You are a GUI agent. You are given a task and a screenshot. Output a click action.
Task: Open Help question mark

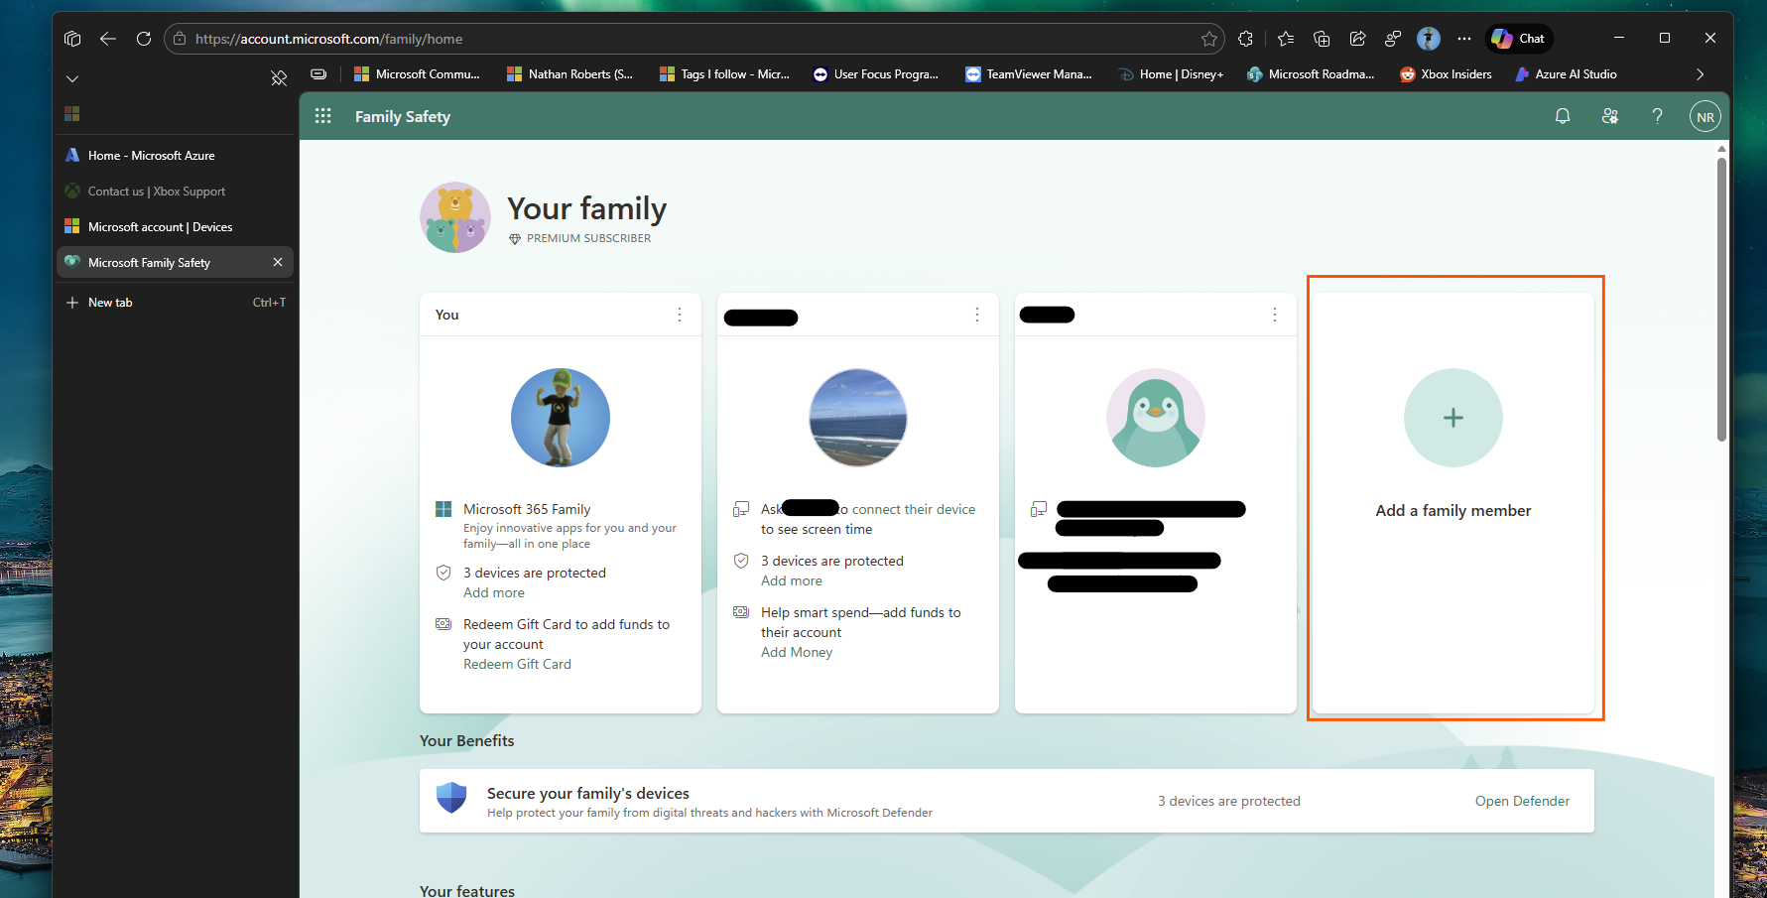pos(1658,117)
